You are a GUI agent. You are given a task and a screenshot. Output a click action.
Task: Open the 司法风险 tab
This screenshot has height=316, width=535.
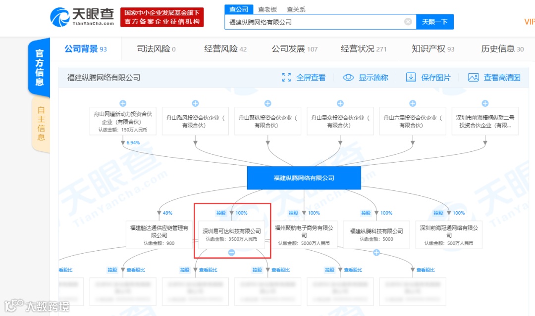point(156,49)
